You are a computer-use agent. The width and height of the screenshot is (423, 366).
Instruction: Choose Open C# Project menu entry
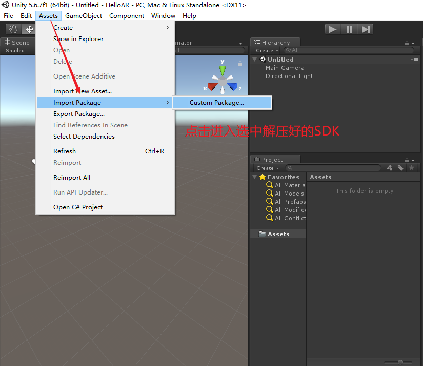click(x=105, y=207)
